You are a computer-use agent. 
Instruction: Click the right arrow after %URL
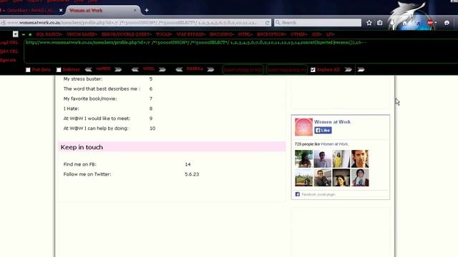point(162,69)
